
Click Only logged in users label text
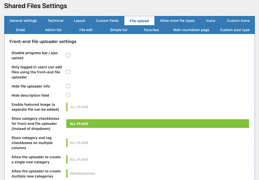(x=37, y=72)
